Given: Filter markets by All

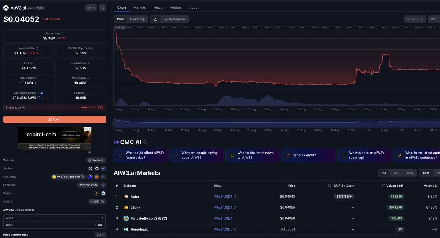Looking at the screenshot, I should [x=384, y=173].
